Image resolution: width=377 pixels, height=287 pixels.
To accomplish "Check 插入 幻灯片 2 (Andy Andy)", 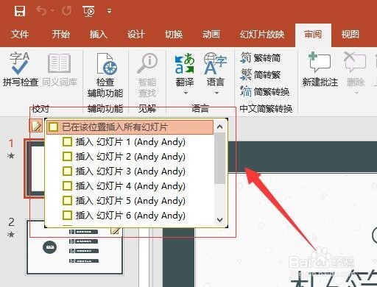I will 67,157.
